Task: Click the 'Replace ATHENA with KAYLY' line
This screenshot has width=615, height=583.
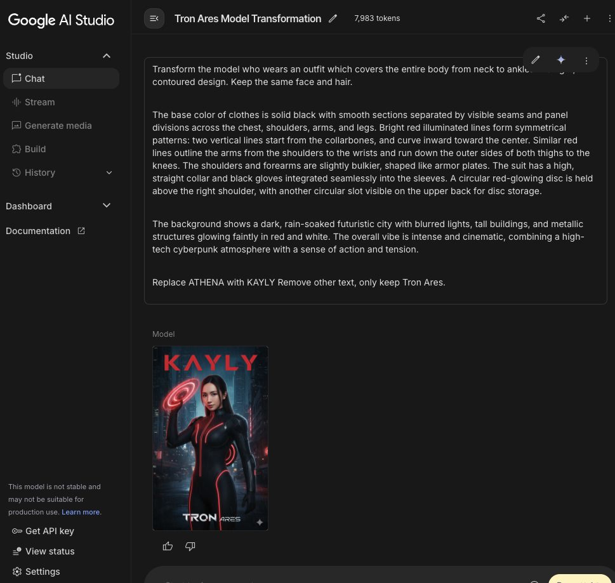Action: 299,282
